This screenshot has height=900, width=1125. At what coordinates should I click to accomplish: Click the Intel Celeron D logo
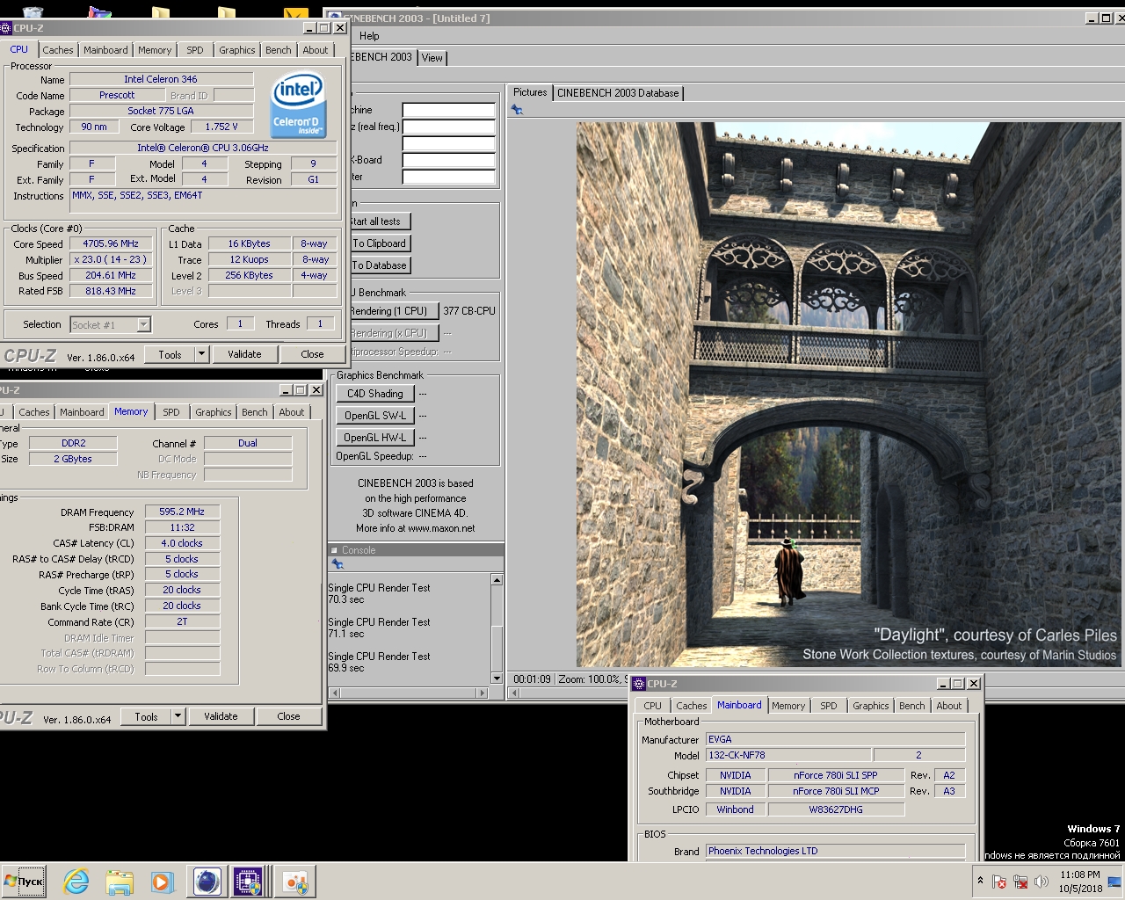tap(299, 105)
